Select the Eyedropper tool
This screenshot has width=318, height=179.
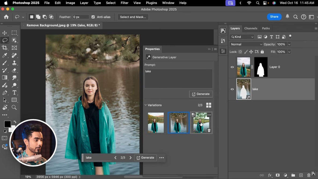coord(5,55)
